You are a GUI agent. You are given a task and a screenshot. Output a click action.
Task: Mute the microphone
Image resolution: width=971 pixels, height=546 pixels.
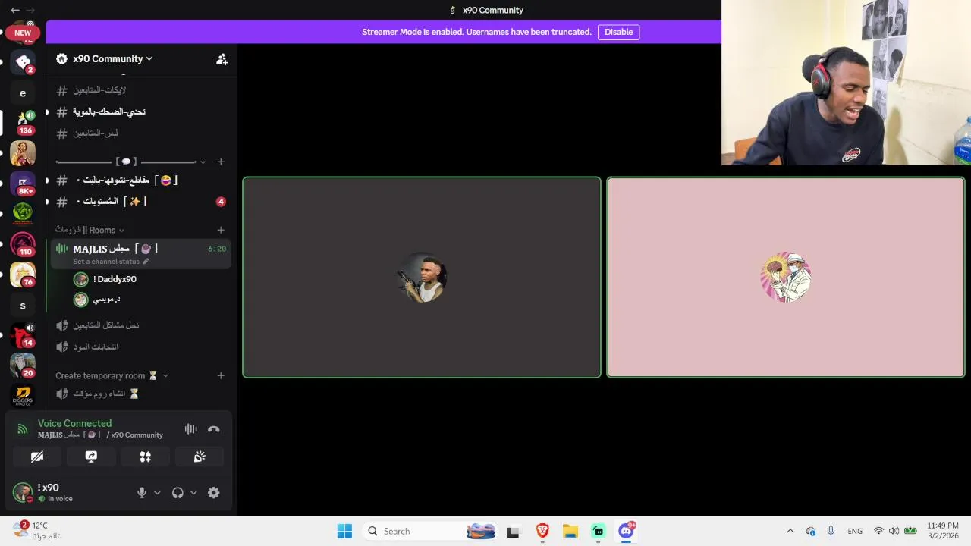142,493
